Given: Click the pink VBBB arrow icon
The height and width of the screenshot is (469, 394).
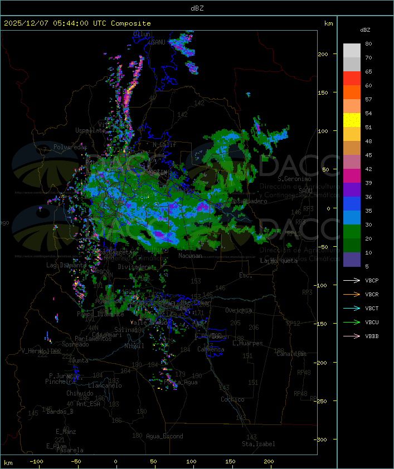Looking at the screenshot, I should click(352, 336).
